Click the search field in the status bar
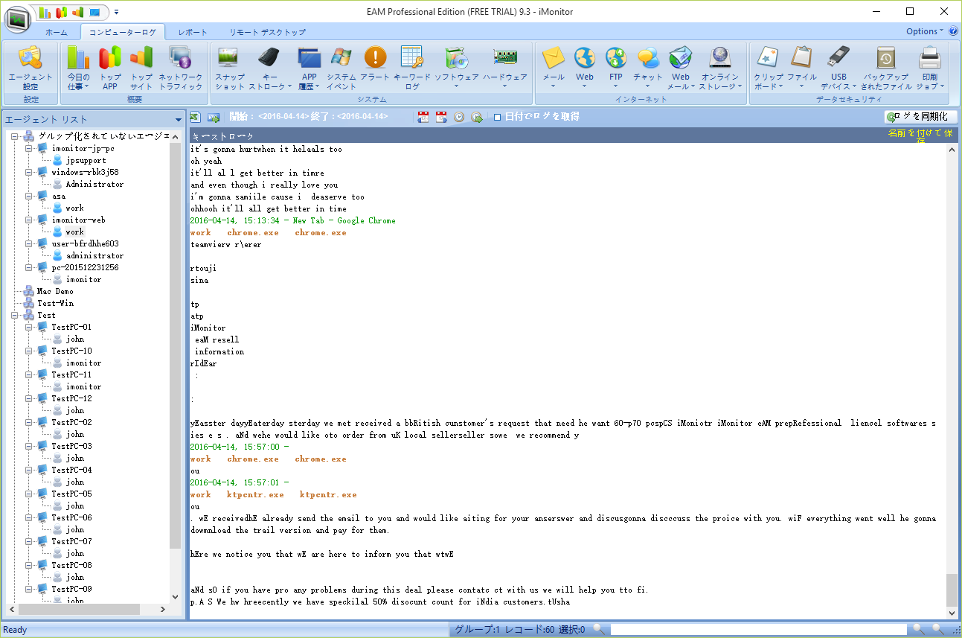 758,630
